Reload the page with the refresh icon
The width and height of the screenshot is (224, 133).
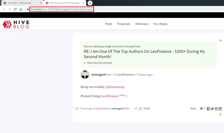(x=15, y=9)
